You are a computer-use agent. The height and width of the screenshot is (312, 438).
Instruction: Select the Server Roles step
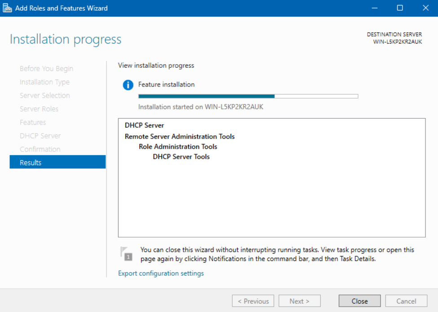coord(39,109)
